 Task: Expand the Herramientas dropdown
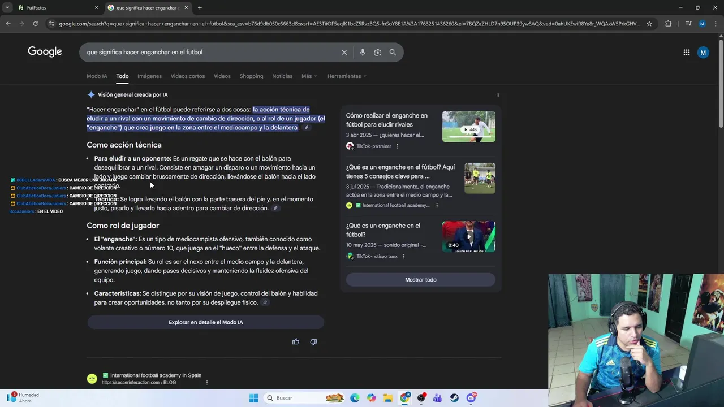(347, 76)
